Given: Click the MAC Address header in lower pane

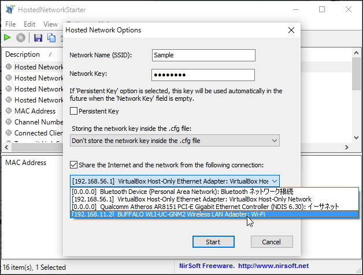Looking at the screenshot, I should (x=25, y=163).
